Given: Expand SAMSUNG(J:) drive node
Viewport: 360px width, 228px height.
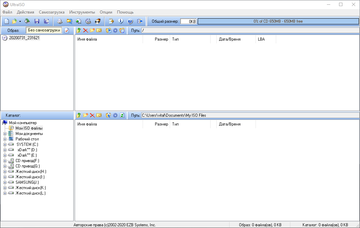Looking at the screenshot, I should [5, 182].
